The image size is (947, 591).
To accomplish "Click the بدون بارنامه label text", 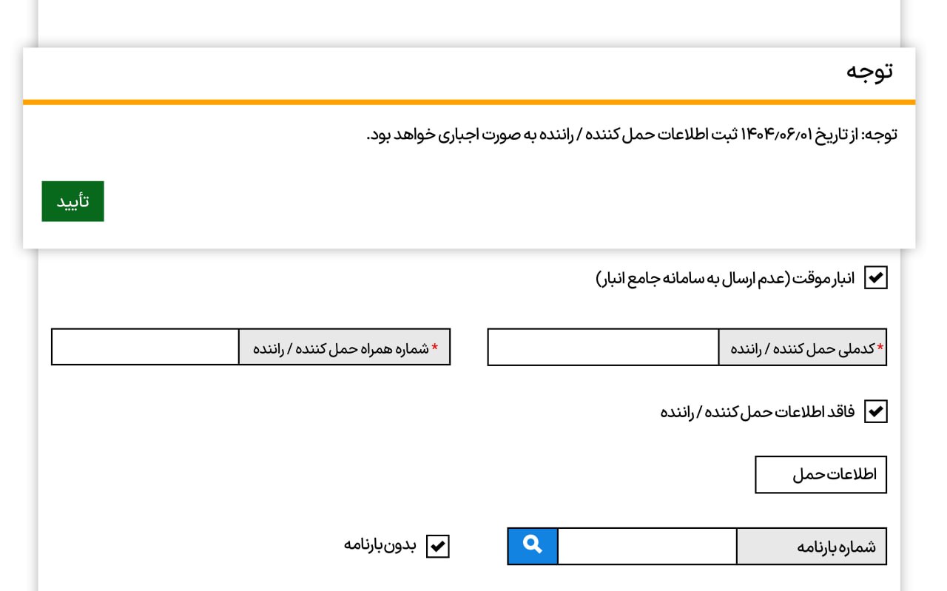I will coord(380,546).
